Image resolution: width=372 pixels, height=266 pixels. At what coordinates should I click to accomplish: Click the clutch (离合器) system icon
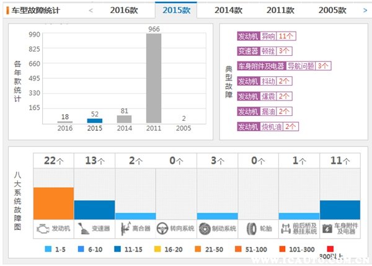click(123, 228)
